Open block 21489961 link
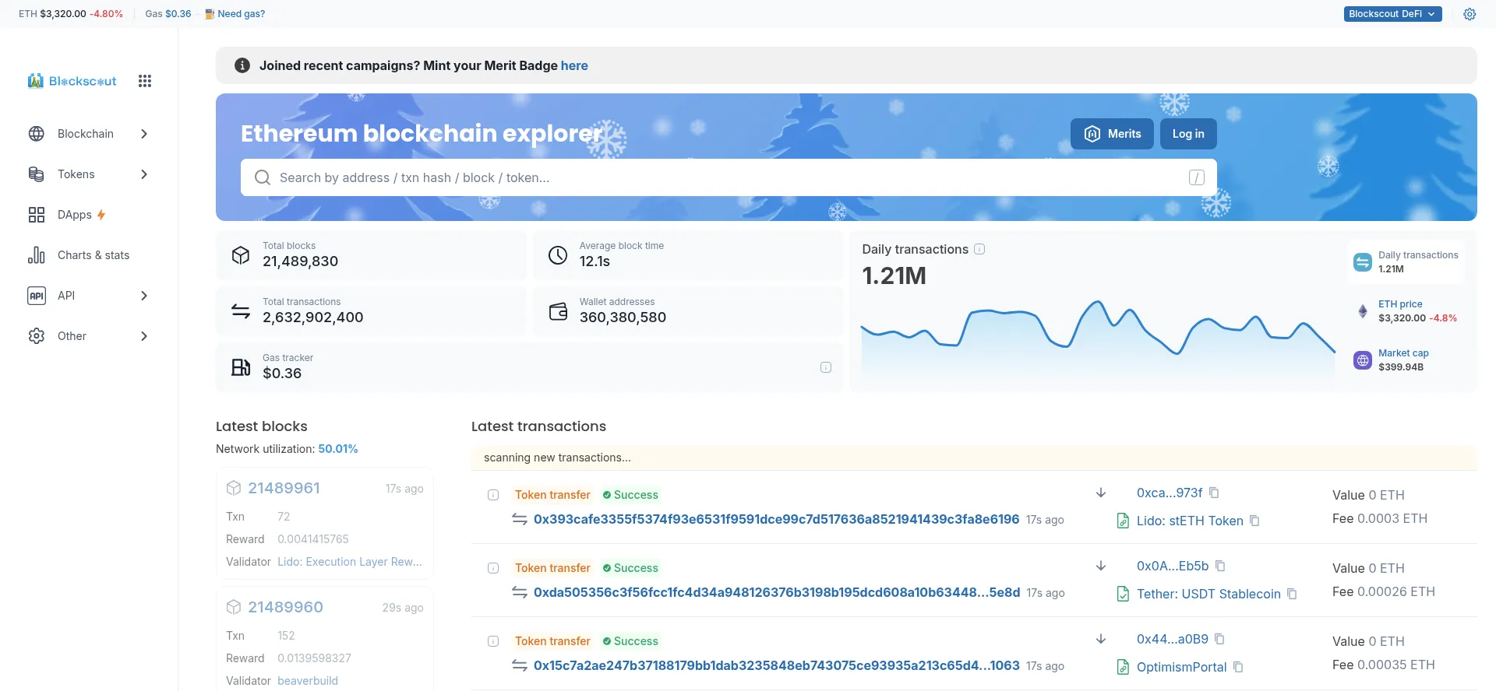Viewport: 1496px width, 691px height. (284, 488)
